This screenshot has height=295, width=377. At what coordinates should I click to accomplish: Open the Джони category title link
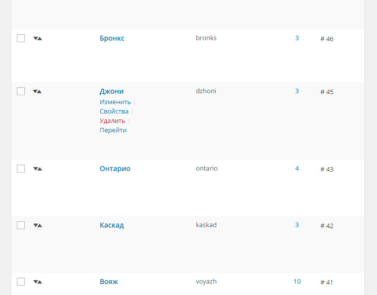click(112, 91)
